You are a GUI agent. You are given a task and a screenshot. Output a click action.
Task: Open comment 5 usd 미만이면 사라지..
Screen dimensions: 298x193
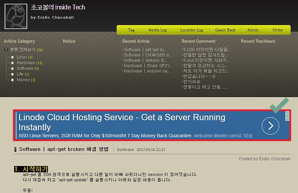(x=206, y=60)
